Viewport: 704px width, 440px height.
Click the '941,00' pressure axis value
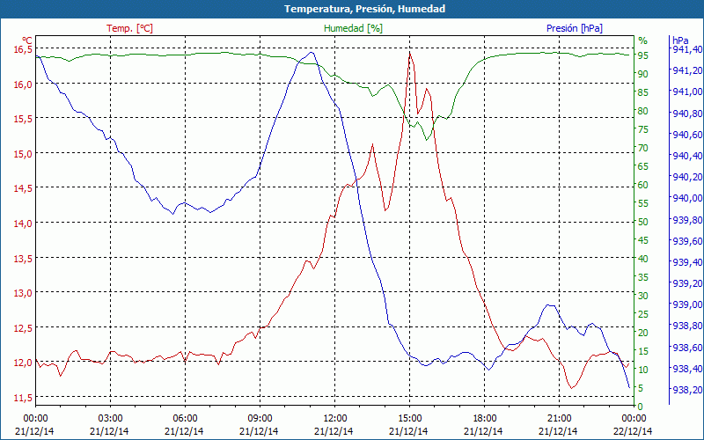pyautogui.click(x=688, y=92)
